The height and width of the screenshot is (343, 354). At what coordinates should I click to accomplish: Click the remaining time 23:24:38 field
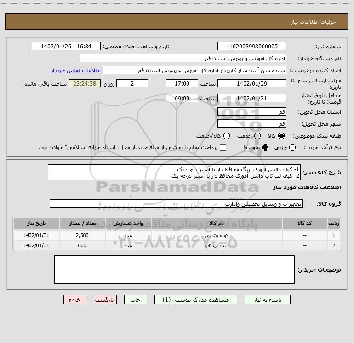[x=85, y=83]
